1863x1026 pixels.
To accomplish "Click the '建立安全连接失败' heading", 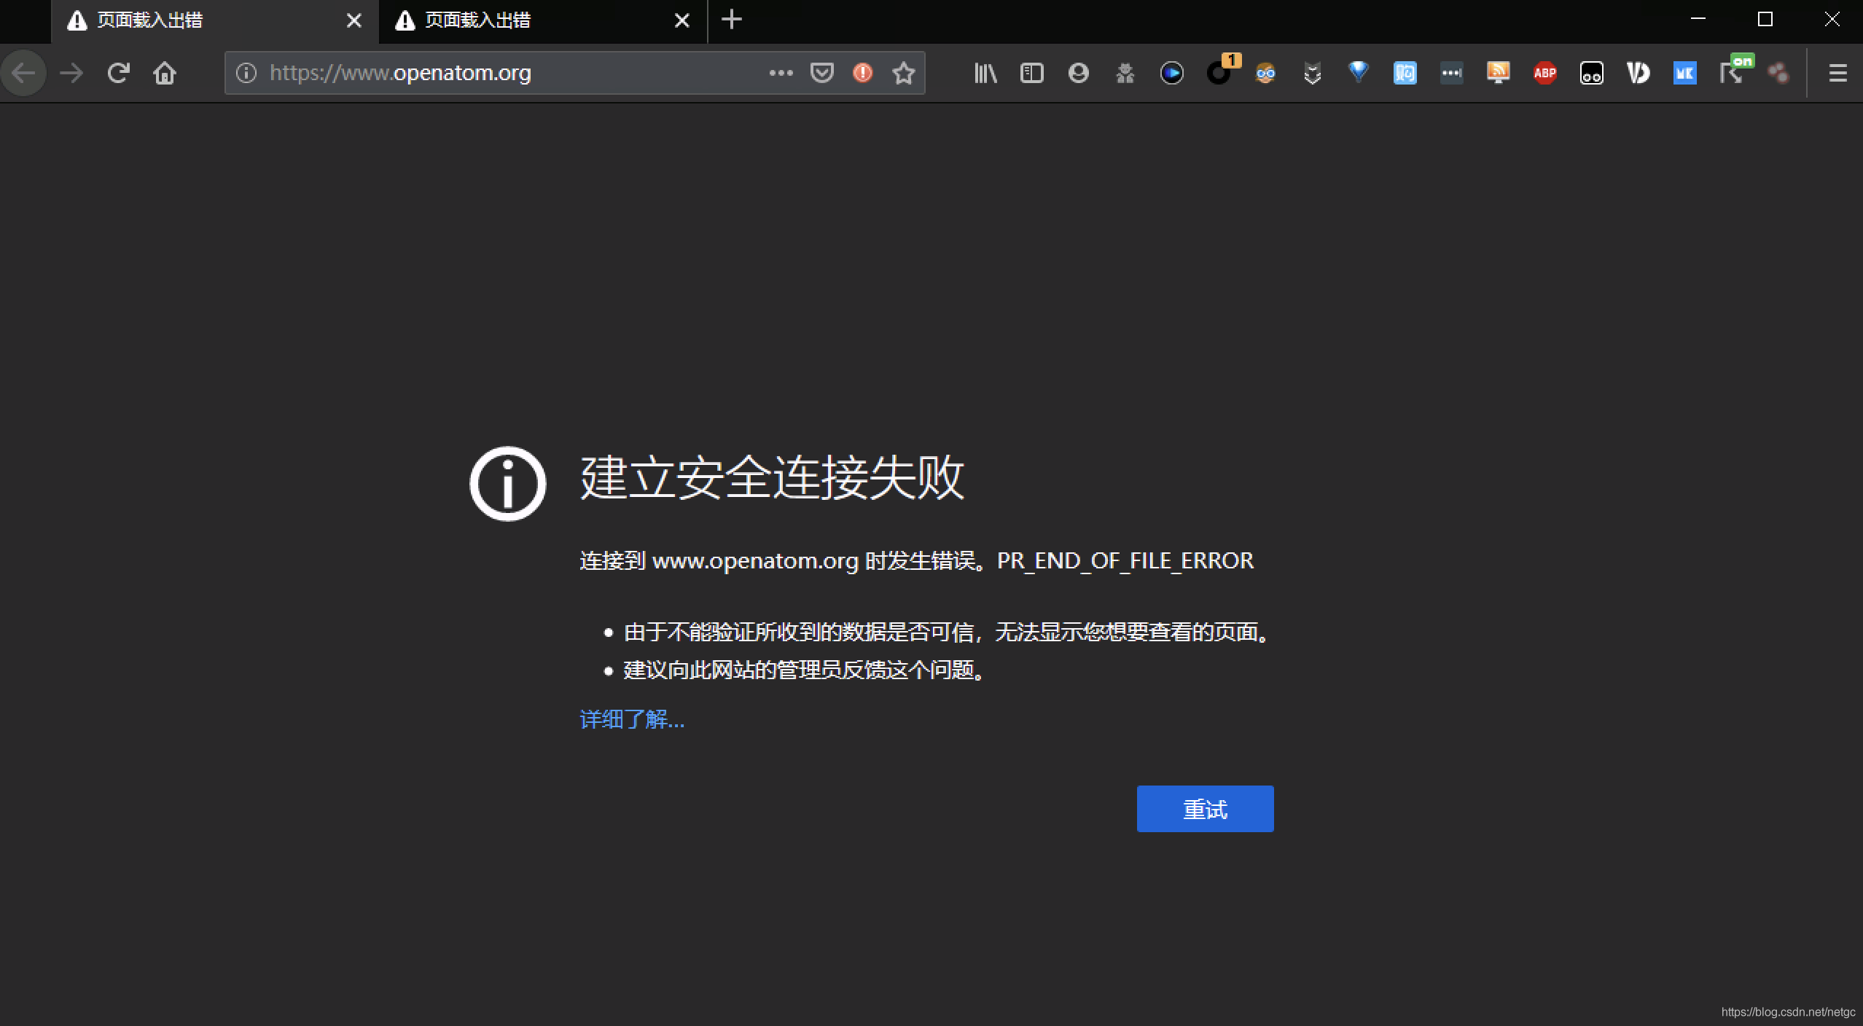I will point(773,478).
